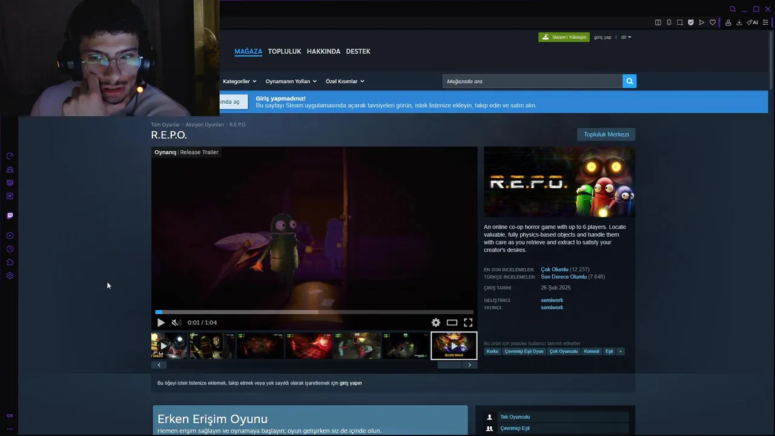Open the DESTEK menu
The image size is (775, 436).
(x=358, y=51)
